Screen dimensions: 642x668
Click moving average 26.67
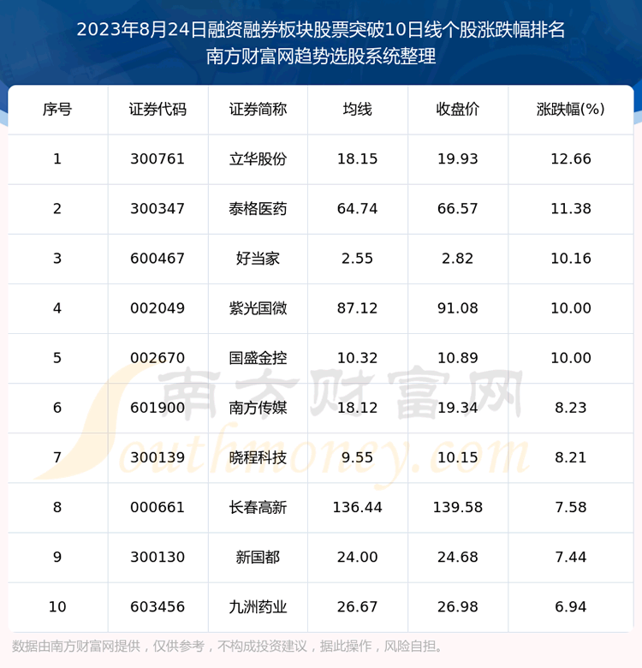pyautogui.click(x=357, y=606)
